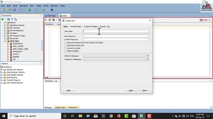Click the green Back navigation arrow

point(29,10)
